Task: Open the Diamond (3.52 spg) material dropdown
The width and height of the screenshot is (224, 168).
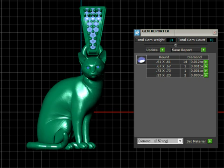Action: click(180, 141)
